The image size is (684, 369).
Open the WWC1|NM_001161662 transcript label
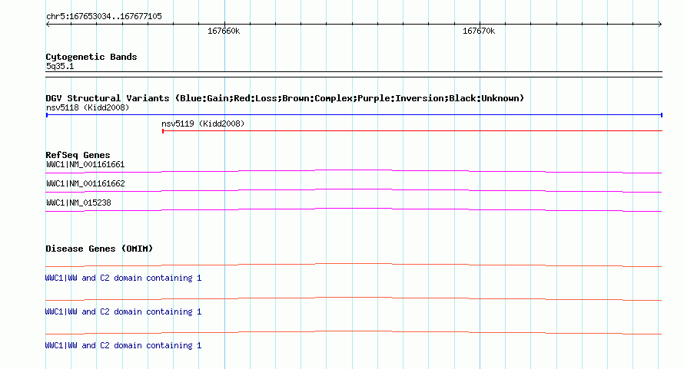(85, 184)
